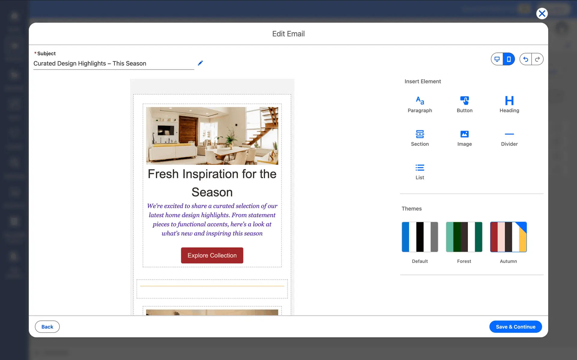
Task: Undo the last edit
Action: tap(526, 59)
